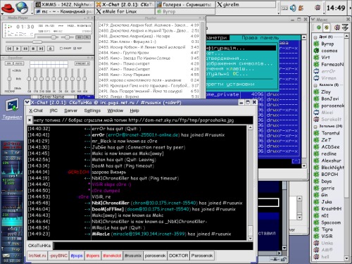Switch to the mc taskbar entry

64,11
